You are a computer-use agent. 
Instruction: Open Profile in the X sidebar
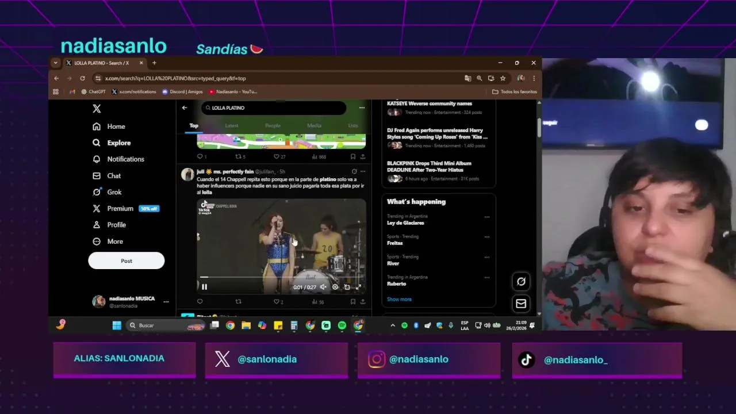[x=109, y=225]
